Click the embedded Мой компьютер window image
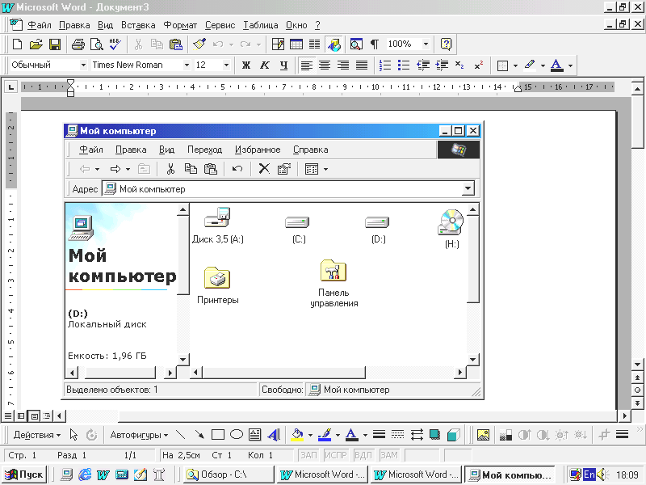This screenshot has height=485, width=646. pyautogui.click(x=272, y=260)
